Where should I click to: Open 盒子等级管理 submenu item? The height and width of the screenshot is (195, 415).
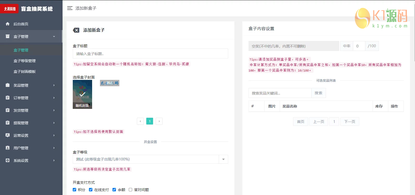[x=25, y=61]
